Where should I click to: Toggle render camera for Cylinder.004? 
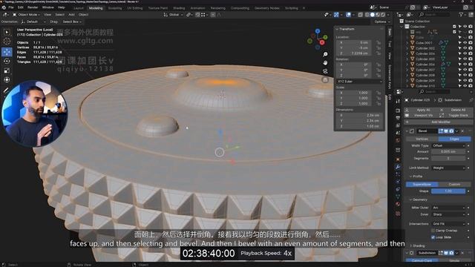click(x=471, y=53)
